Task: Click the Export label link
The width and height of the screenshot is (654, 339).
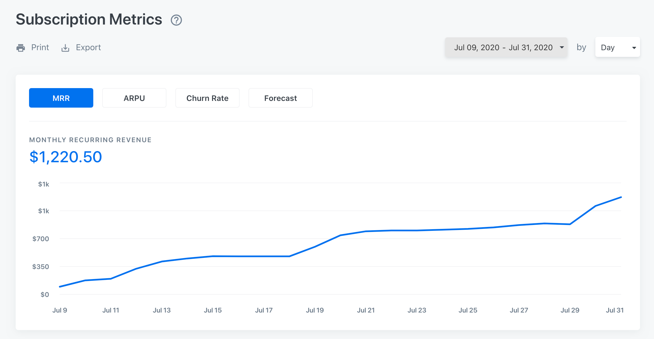Action: click(88, 47)
